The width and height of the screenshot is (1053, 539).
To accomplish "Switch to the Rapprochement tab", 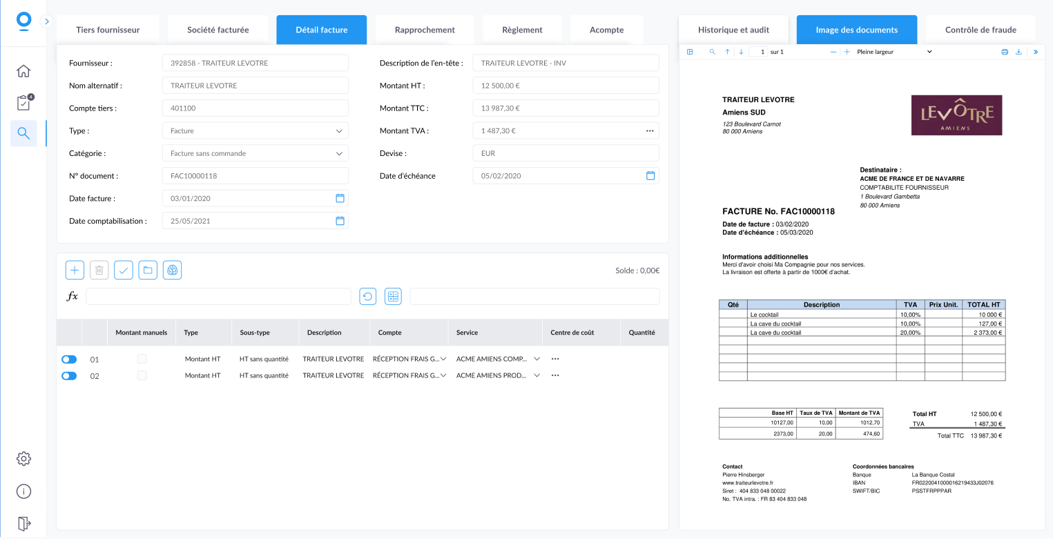I will click(x=425, y=30).
